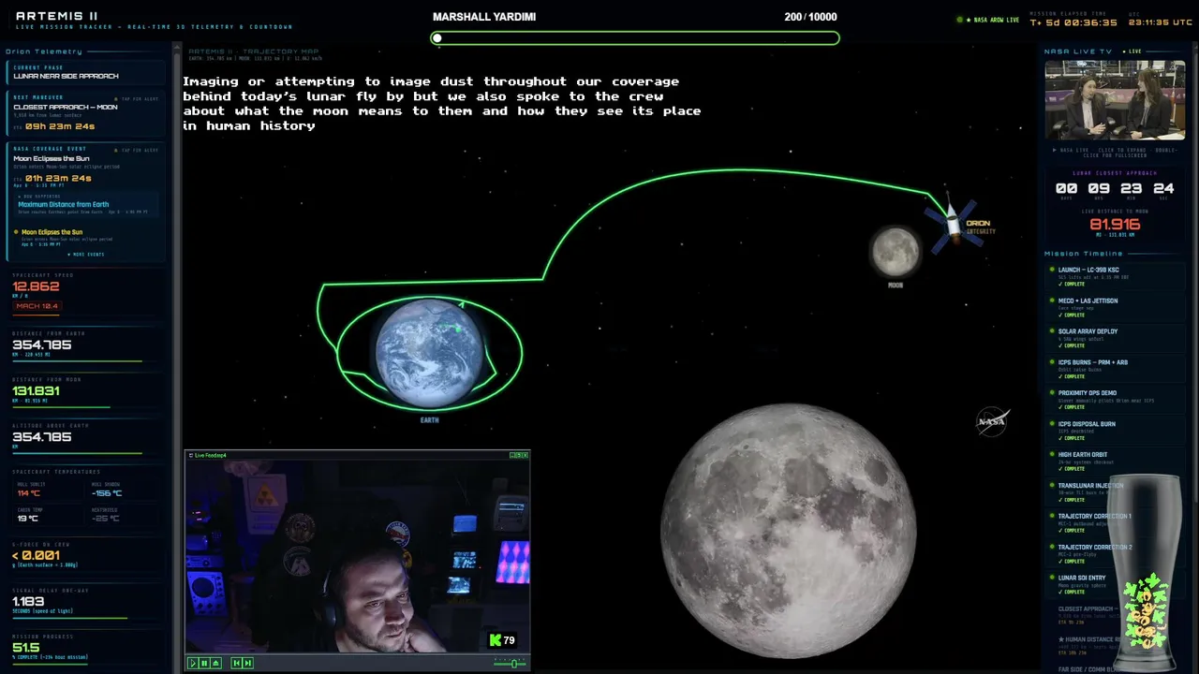1199x674 pixels.
Task: Click mission progress 51.5 value
Action: pos(26,647)
